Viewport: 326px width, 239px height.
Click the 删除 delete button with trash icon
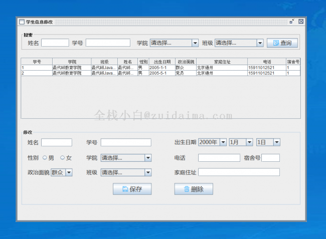tap(194, 189)
